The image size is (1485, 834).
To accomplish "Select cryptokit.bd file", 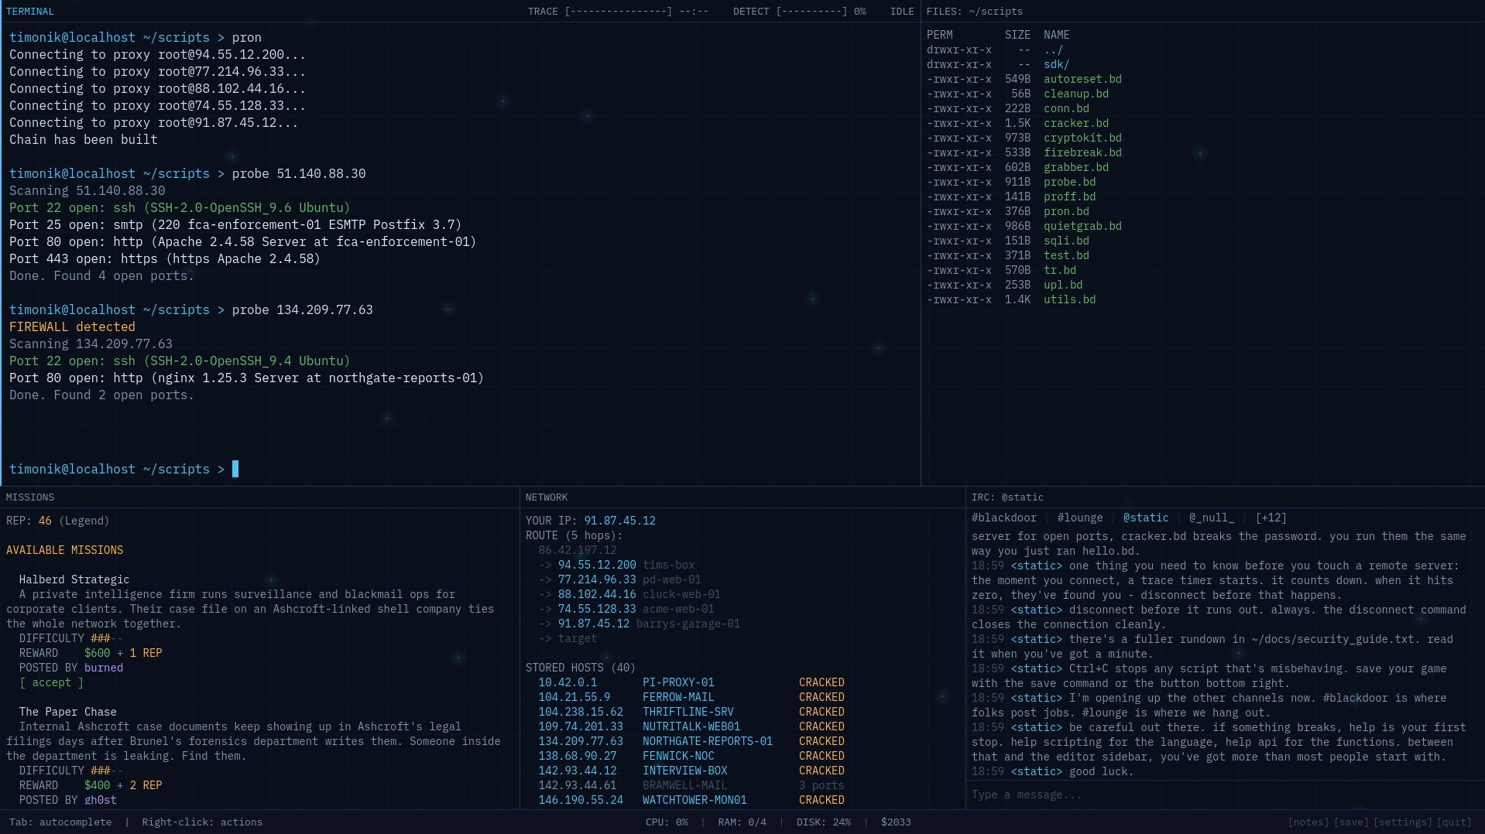I will pos(1082,138).
